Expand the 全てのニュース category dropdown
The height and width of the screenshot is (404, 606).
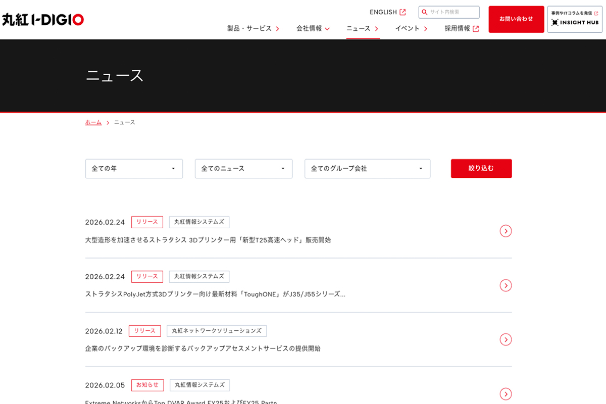click(243, 169)
